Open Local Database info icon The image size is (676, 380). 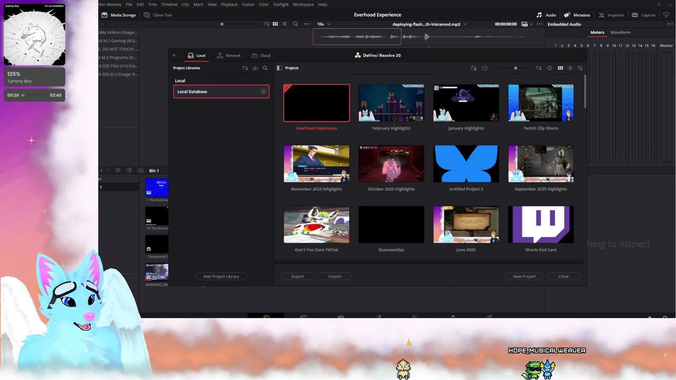tap(264, 92)
